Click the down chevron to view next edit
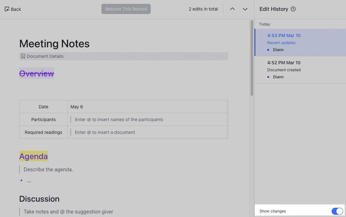This screenshot has width=346, height=217. click(245, 9)
